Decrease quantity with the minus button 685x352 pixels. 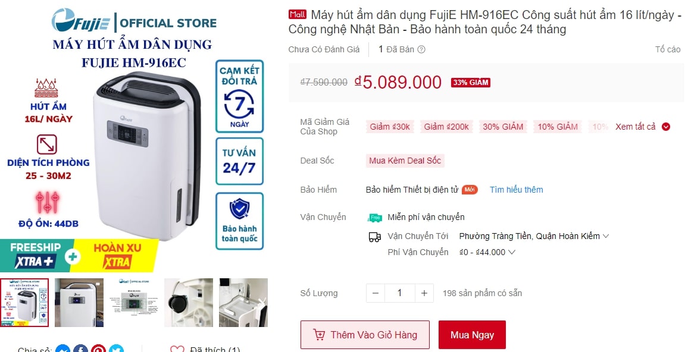pos(376,293)
